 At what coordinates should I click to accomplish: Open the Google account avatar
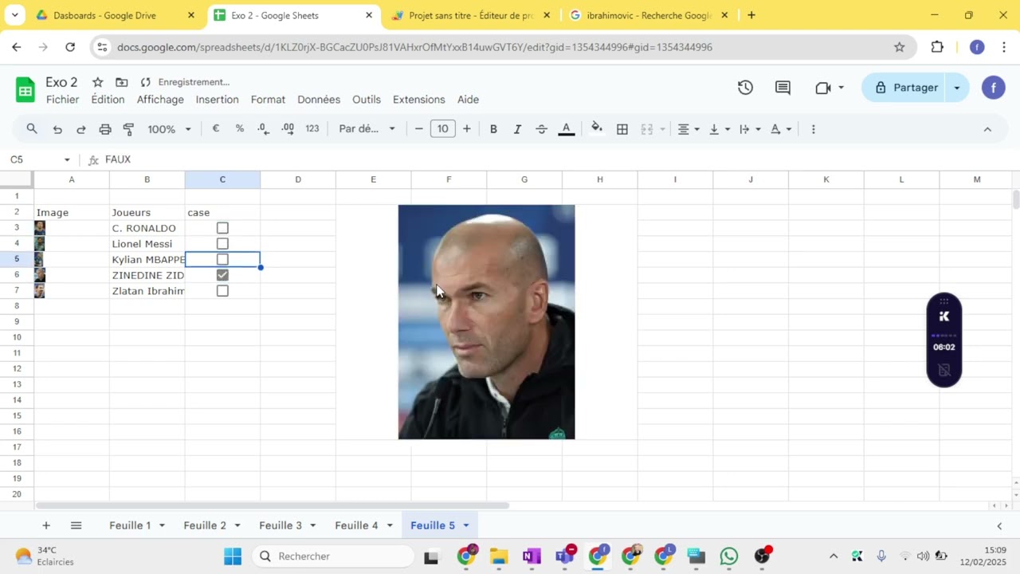pos(993,88)
